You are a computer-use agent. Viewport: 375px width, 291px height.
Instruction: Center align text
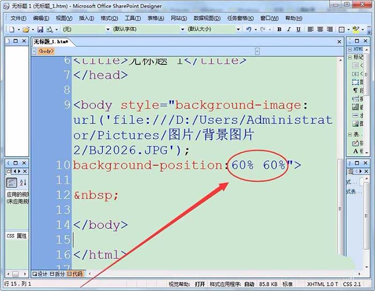point(320,29)
